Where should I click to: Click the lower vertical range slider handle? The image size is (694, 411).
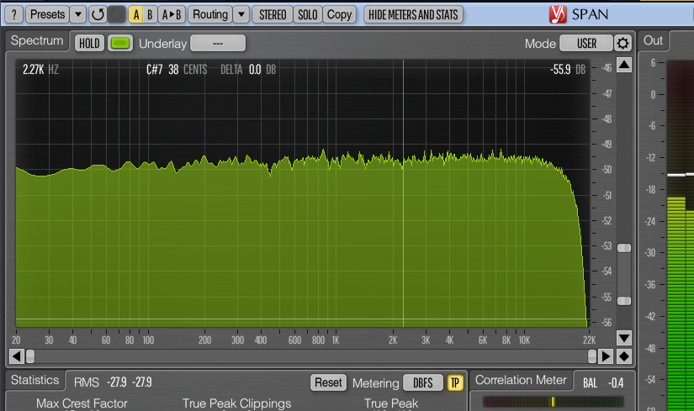(624, 301)
